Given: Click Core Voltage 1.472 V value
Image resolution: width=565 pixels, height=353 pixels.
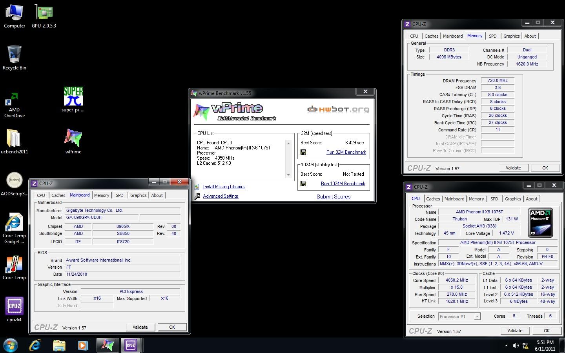Looking at the screenshot, I should coord(506,233).
